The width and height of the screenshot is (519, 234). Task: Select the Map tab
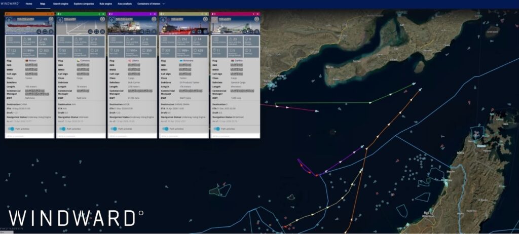pyautogui.click(x=43, y=4)
